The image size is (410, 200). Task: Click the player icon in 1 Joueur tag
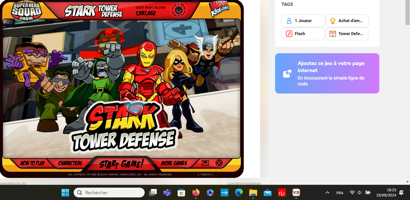[289, 21]
